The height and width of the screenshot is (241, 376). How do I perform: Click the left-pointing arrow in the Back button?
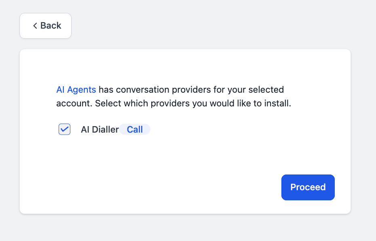click(x=35, y=25)
